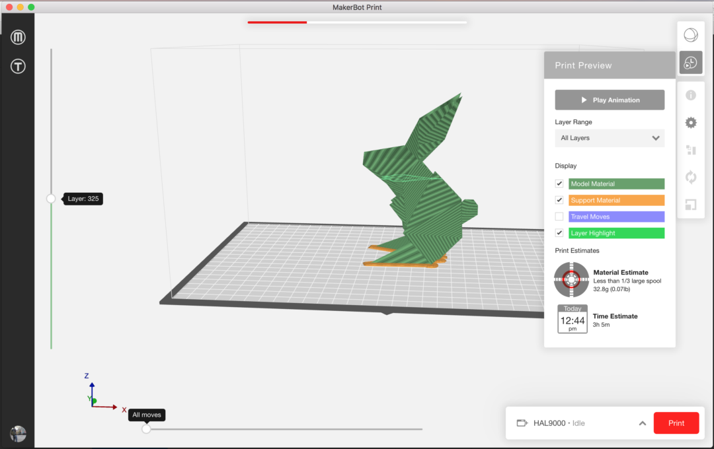Image resolution: width=714 pixels, height=449 pixels.
Task: Open the Layer Range dropdown
Action: coord(609,138)
